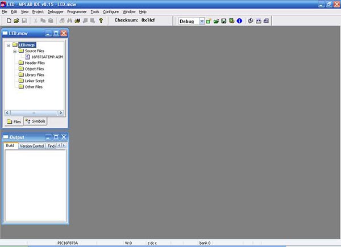Maximize the LED.mcw project window
This screenshot has height=247, width=341.
(x=56, y=34)
